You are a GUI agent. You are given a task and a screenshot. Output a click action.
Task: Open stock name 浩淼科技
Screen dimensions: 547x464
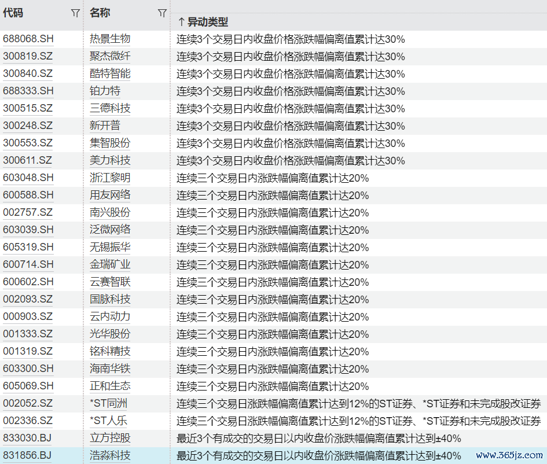coord(110,455)
